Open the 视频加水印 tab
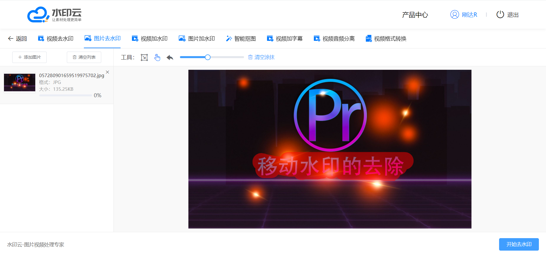This screenshot has width=546, height=256. [x=150, y=39]
